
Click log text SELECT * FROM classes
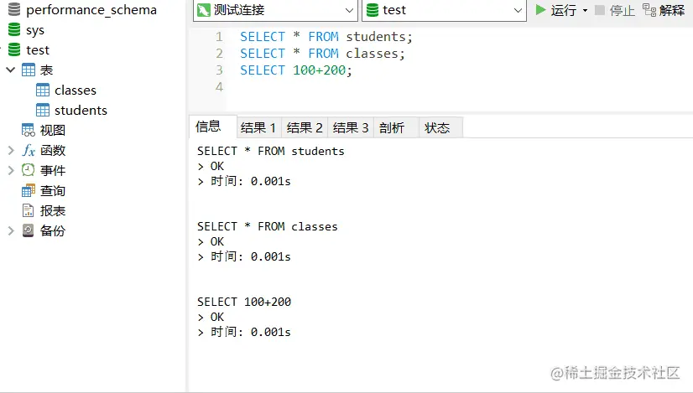268,226
